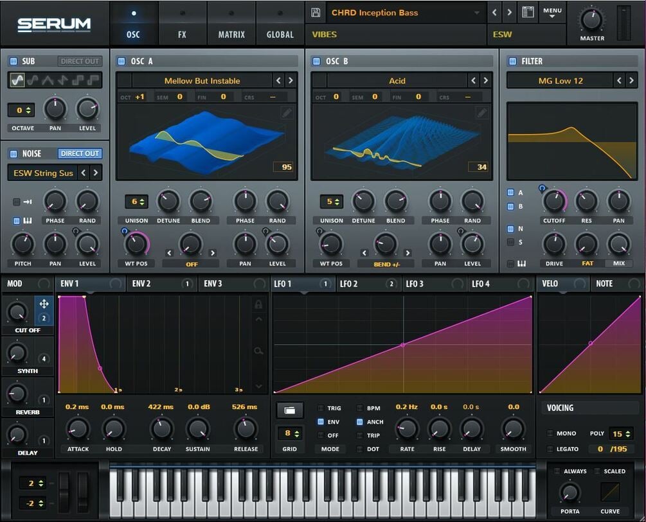Screen dimensions: 646x522
Task: Switch to the MATRIX tab
Action: pos(231,24)
